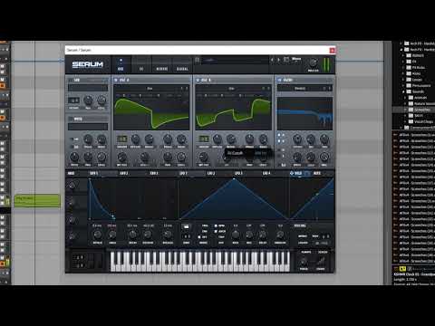This screenshot has width=435, height=326.
Task: Go to previous Serum preset
Action: pyautogui.click(x=272, y=60)
